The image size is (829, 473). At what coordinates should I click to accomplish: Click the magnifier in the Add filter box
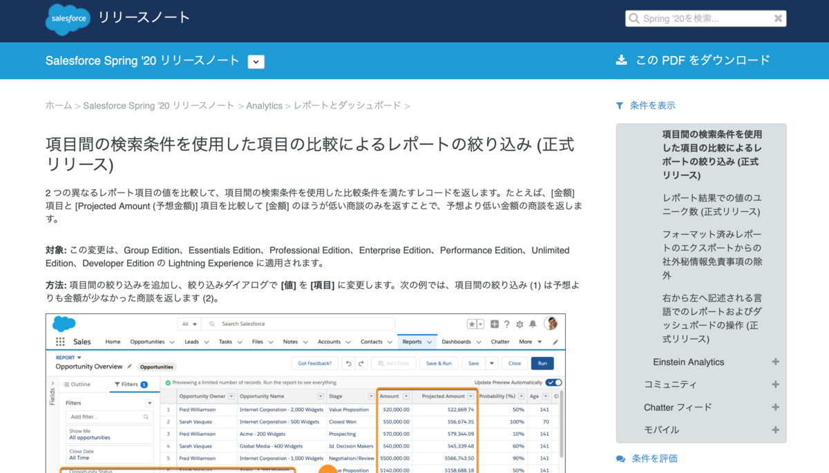pos(146,417)
